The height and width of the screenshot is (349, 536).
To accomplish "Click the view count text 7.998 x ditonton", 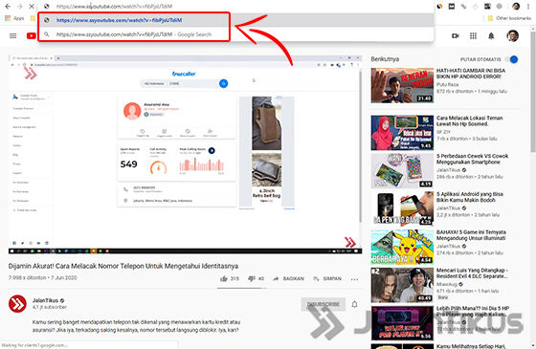I will tap(28, 278).
